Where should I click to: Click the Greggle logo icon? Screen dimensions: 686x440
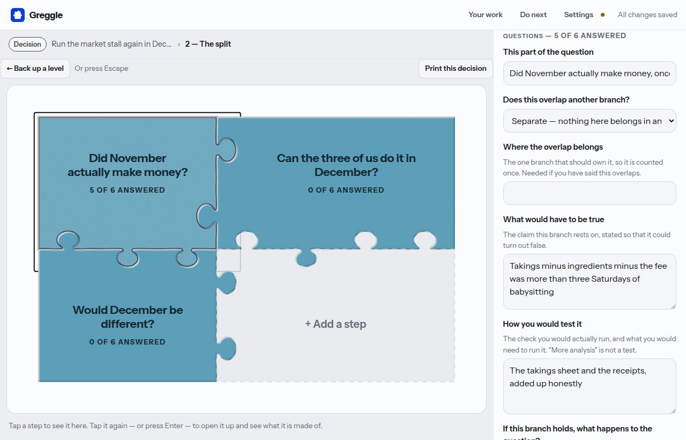tap(18, 15)
